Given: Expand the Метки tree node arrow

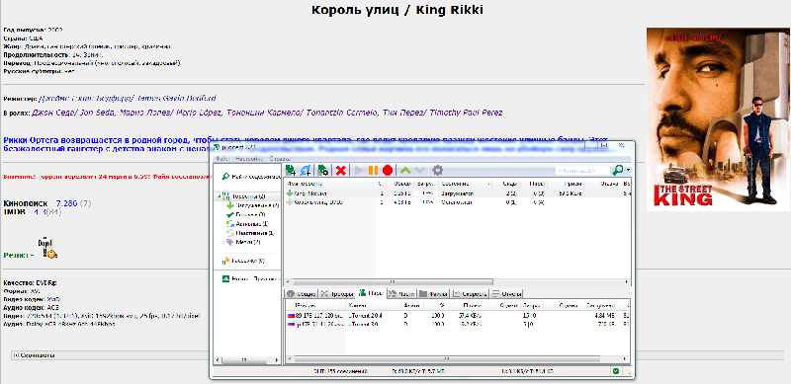Looking at the screenshot, I should point(223,243).
